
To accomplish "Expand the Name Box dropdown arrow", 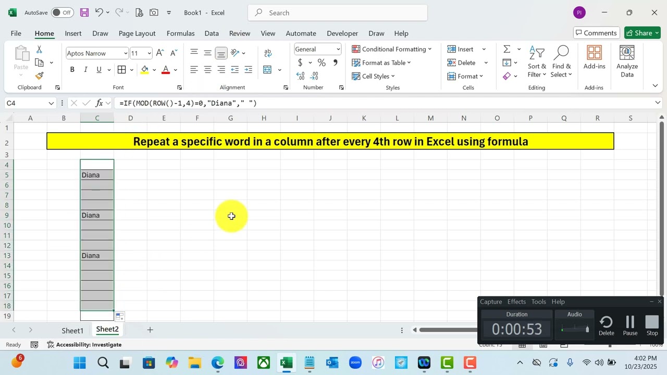I will (x=51, y=103).
